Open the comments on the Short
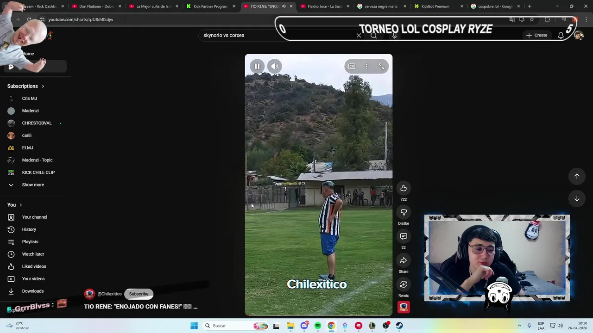The image size is (593, 333). coord(404,236)
